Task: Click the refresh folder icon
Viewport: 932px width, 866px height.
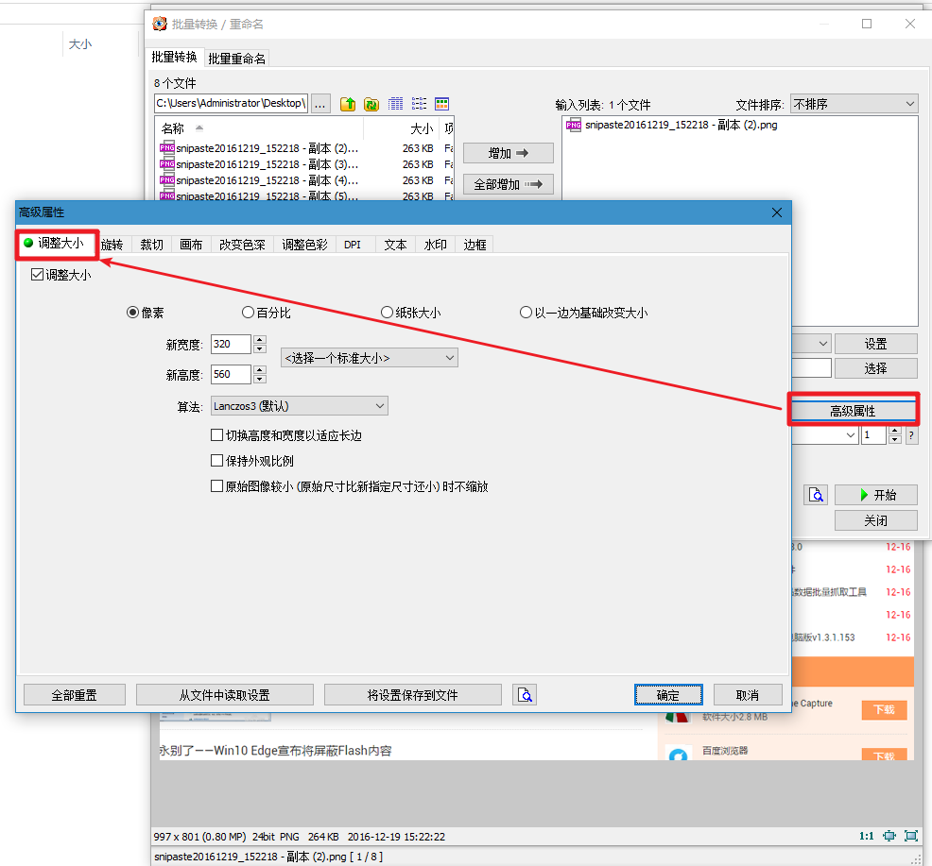Action: pyautogui.click(x=371, y=104)
